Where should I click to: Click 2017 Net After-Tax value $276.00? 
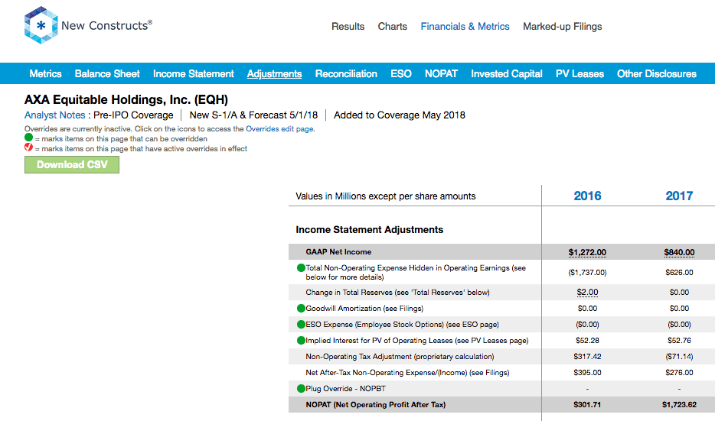pyautogui.click(x=679, y=373)
